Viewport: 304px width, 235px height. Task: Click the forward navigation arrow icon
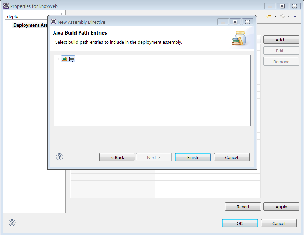pos(282,16)
